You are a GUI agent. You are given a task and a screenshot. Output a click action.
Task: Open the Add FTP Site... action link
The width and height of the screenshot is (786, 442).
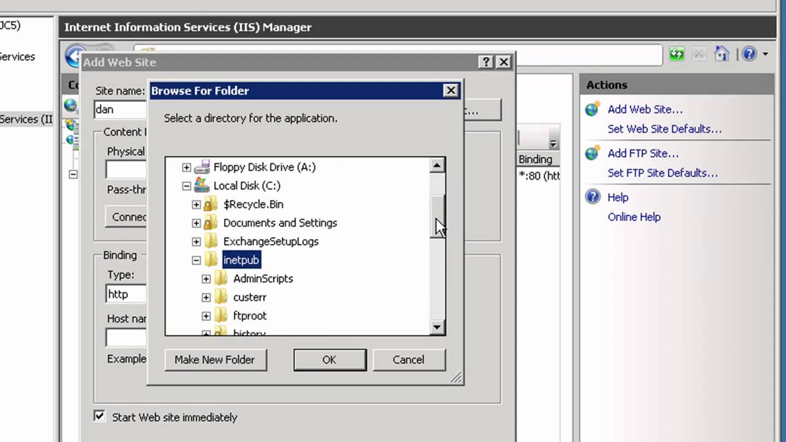point(643,153)
